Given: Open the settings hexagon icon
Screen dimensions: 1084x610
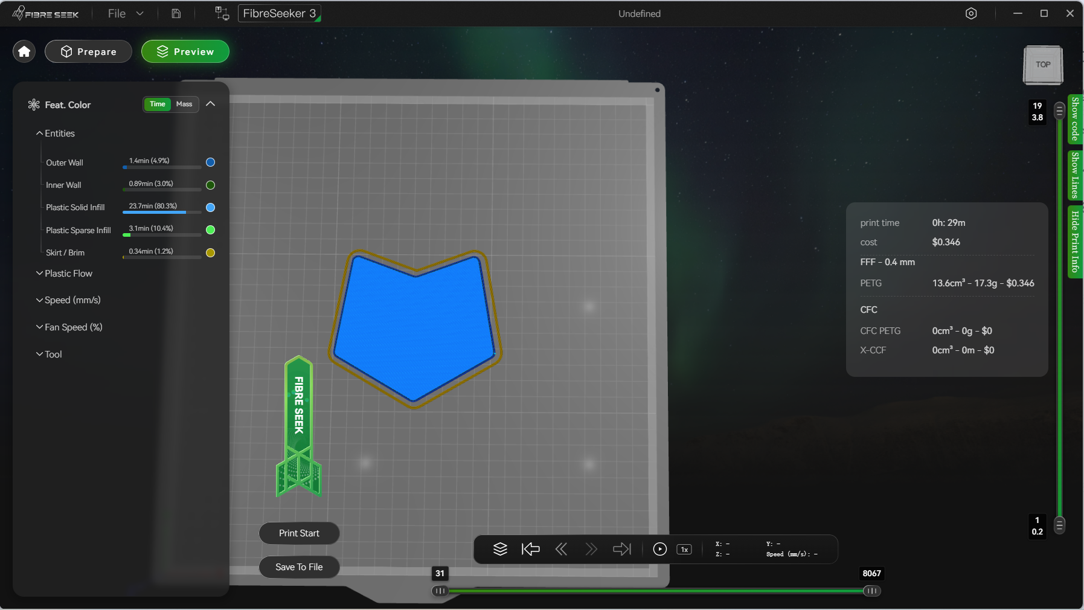Looking at the screenshot, I should pos(971,13).
